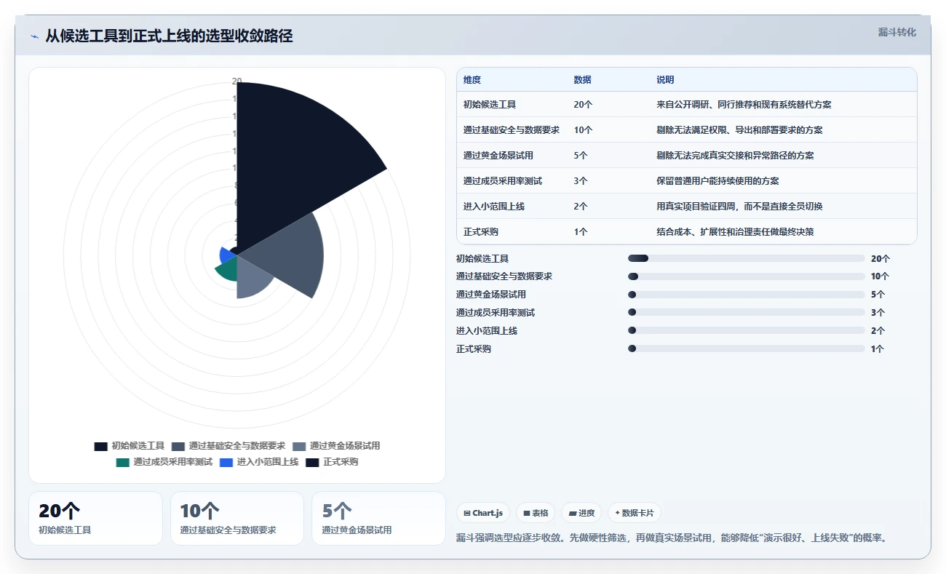Open the 5个 通过黄金场景试用 stat card
This screenshot has width=946, height=574.
(378, 518)
